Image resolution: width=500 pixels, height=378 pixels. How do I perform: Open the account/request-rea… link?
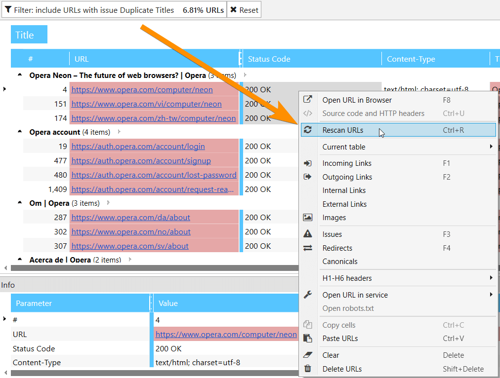tap(153, 189)
